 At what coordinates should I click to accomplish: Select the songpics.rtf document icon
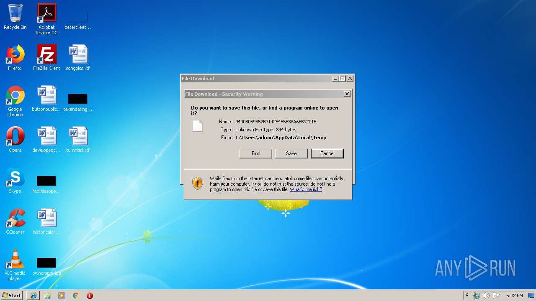(78, 58)
